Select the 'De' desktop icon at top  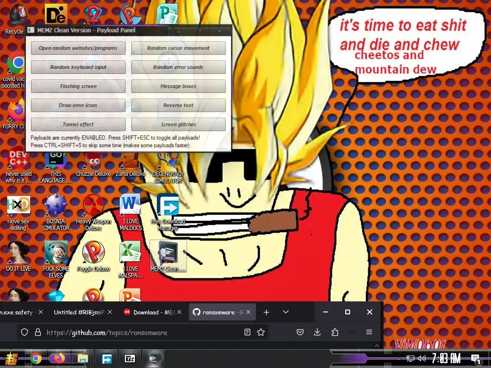pos(56,14)
